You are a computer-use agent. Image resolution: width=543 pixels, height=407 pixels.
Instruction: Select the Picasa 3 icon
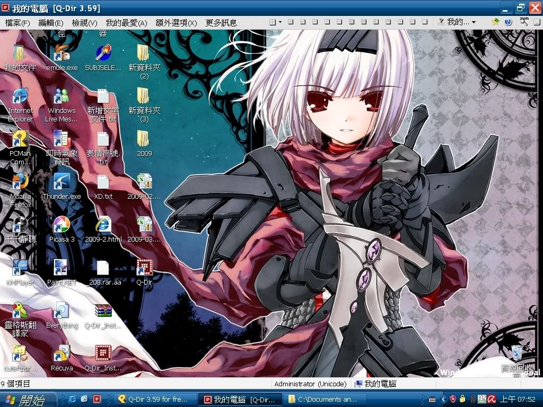pyautogui.click(x=62, y=225)
